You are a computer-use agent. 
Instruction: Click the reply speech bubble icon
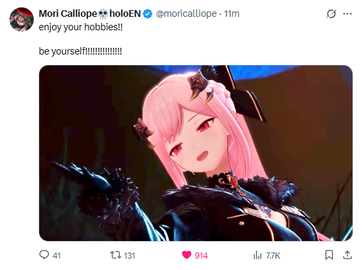[x=44, y=255]
